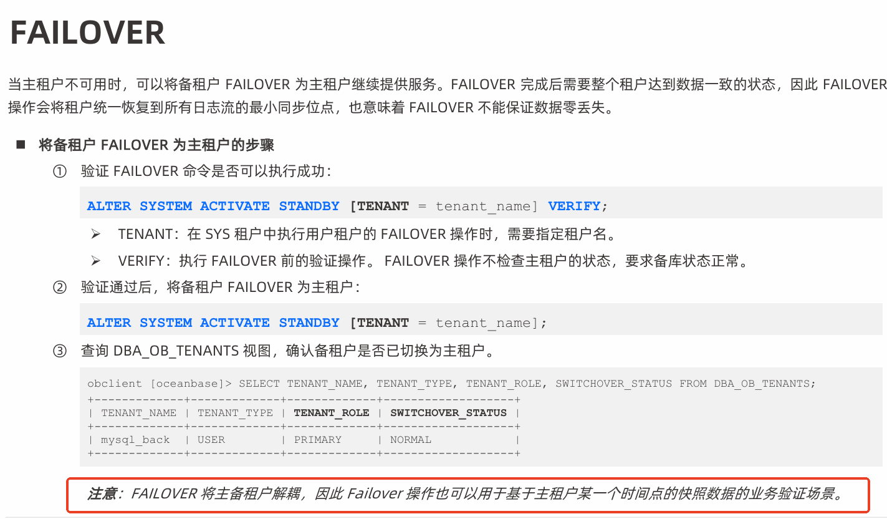Click ALTER in the command ending with VERIFY
This screenshot has width=887, height=519.
point(108,206)
